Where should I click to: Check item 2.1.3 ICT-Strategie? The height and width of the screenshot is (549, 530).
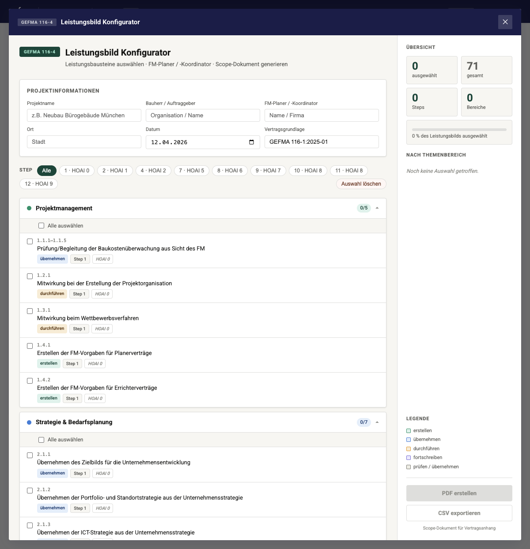(x=30, y=526)
